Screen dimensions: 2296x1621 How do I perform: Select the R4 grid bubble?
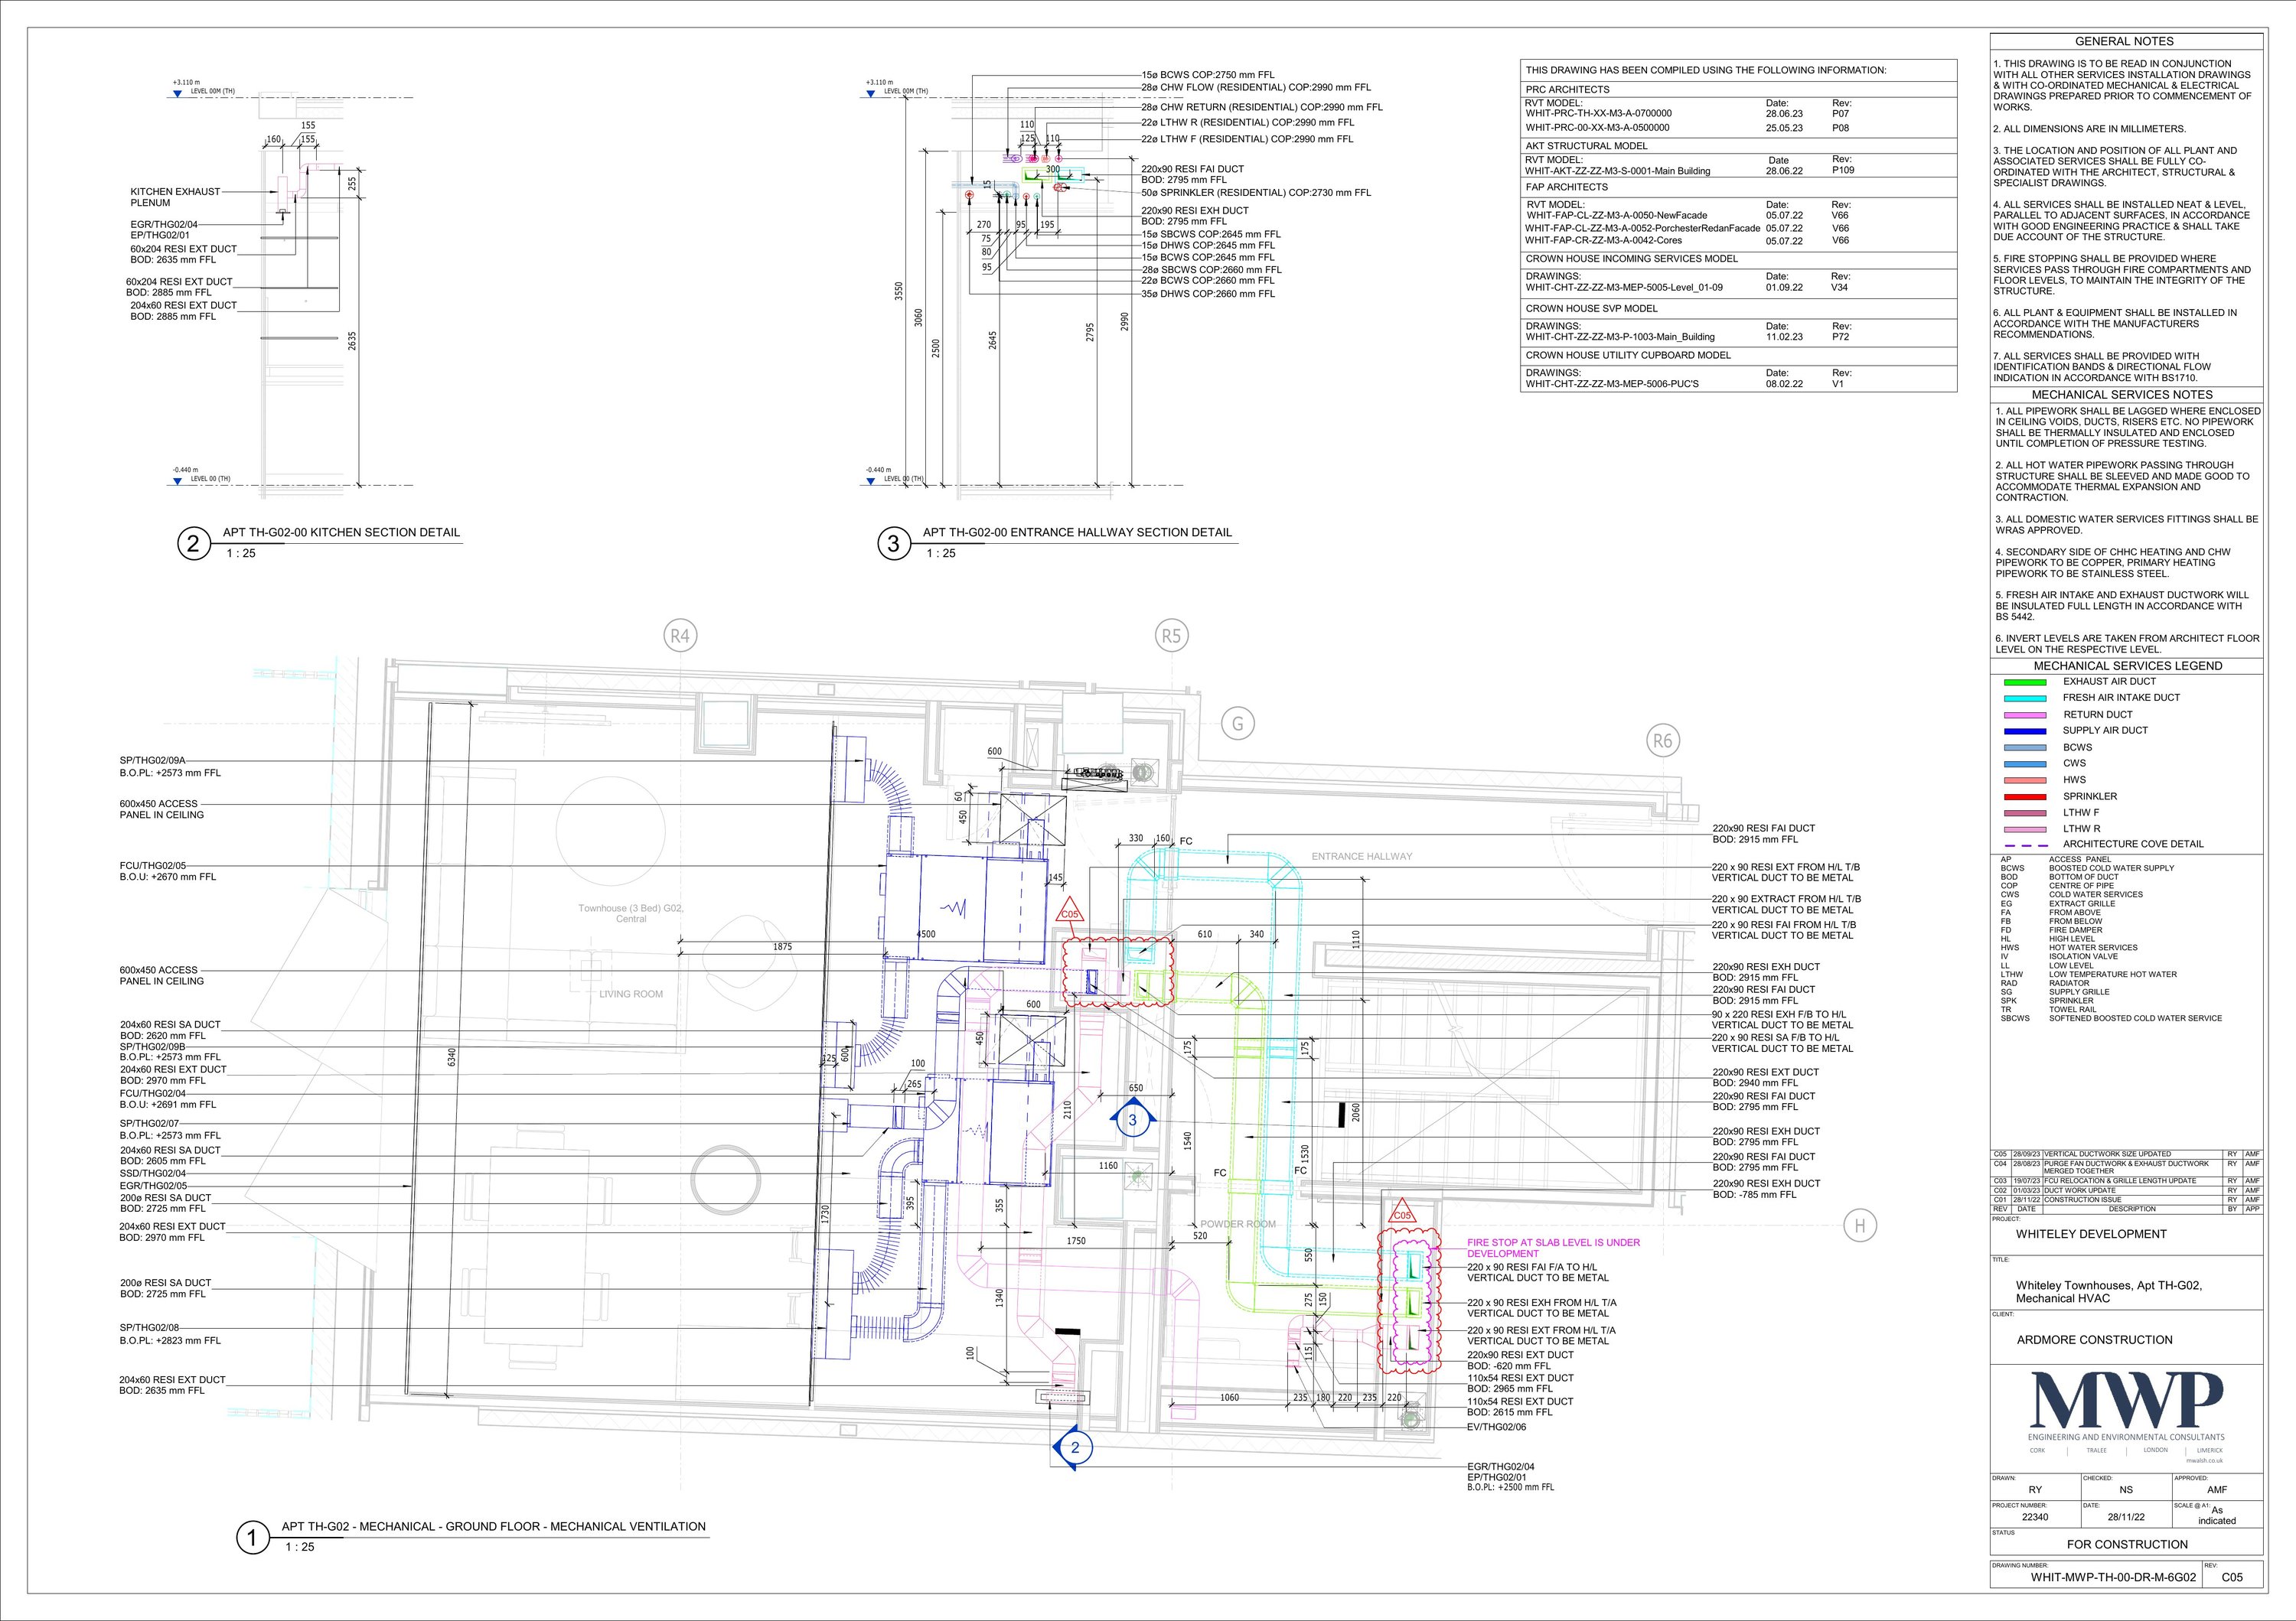[x=680, y=636]
